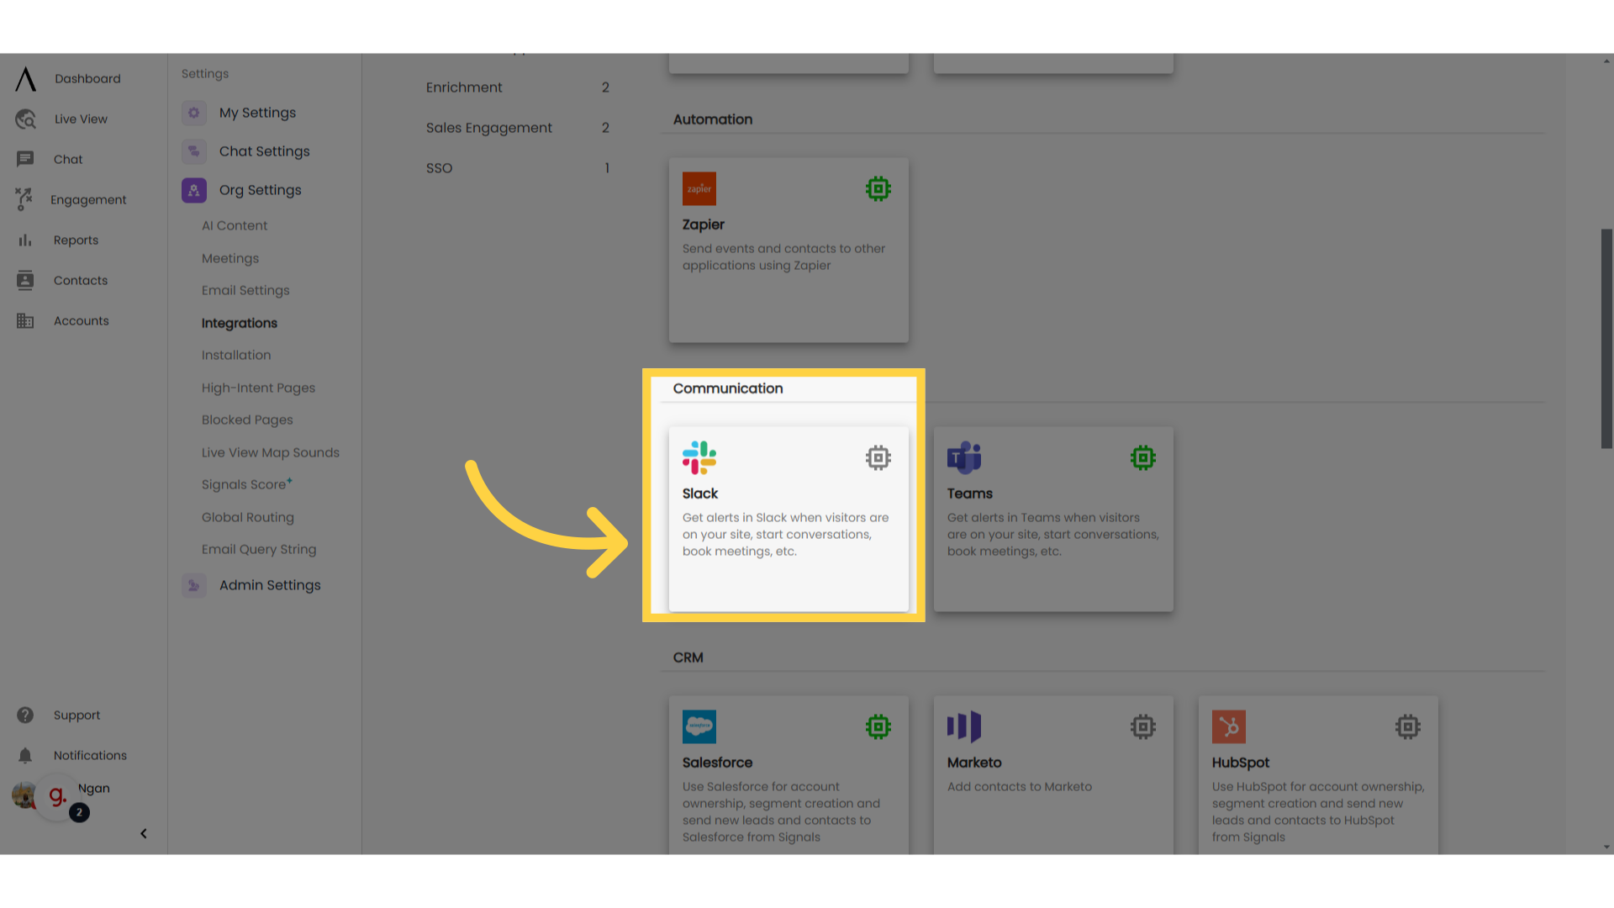This screenshot has width=1614, height=908.
Task: Click HubSpot's gray integration status icon
Action: 1408,727
